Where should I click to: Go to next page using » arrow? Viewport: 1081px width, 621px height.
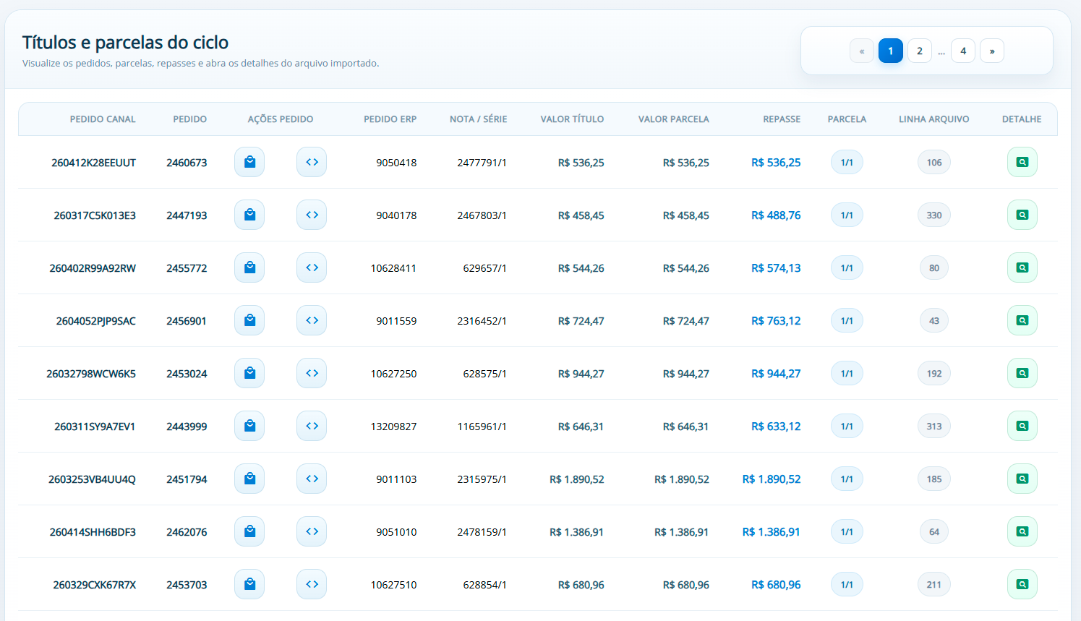(991, 51)
